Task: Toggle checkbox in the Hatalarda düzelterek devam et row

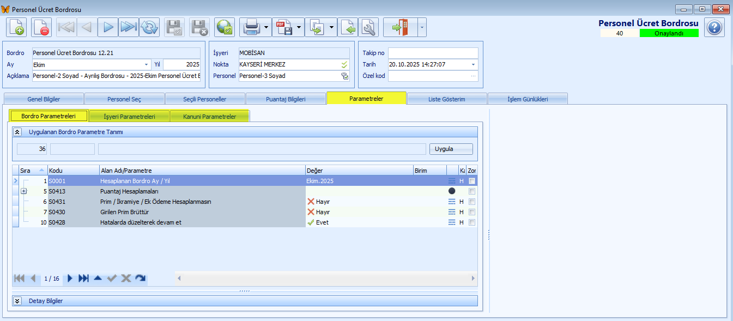Action: (x=472, y=222)
